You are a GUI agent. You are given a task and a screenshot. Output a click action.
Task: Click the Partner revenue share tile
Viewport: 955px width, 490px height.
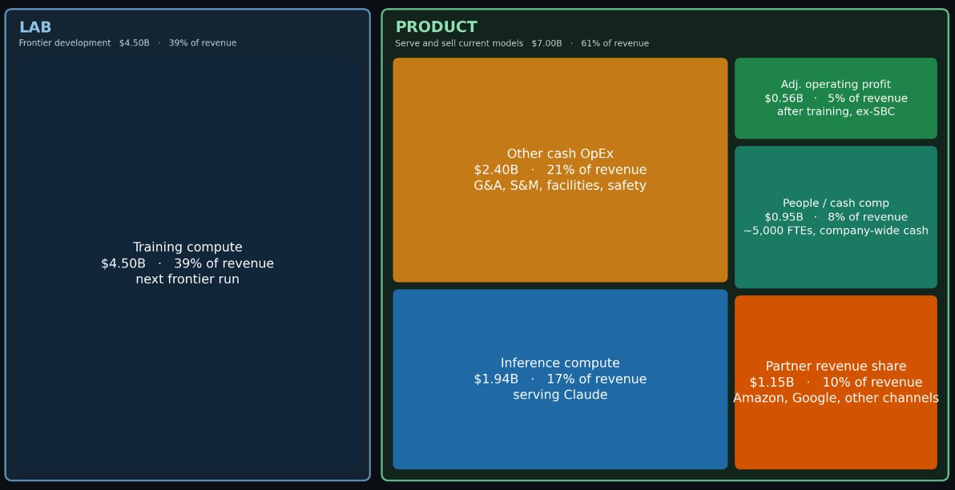pyautogui.click(x=836, y=382)
